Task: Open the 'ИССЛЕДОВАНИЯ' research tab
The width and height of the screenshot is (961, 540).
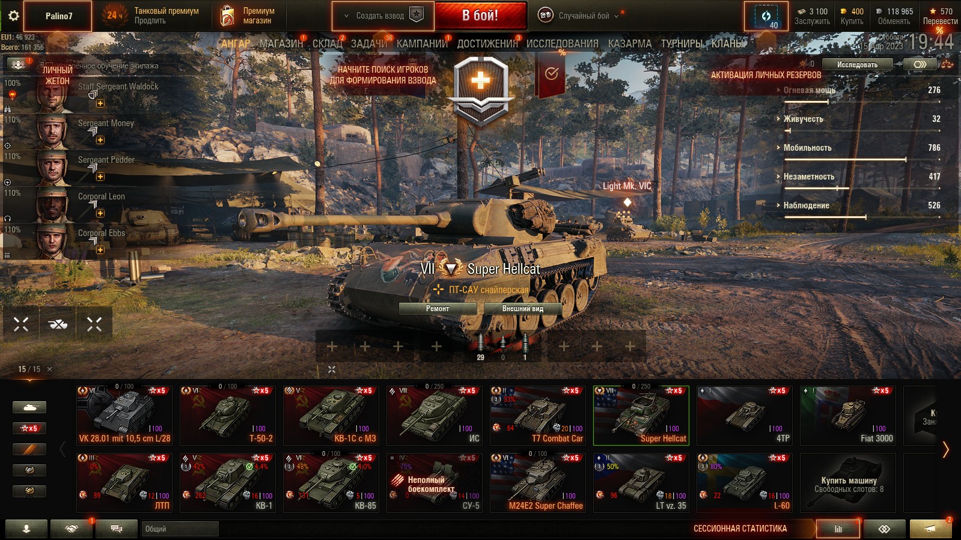Action: (562, 44)
